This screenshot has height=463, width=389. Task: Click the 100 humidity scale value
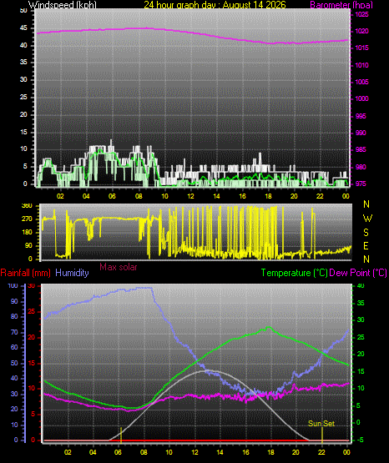tap(13, 286)
